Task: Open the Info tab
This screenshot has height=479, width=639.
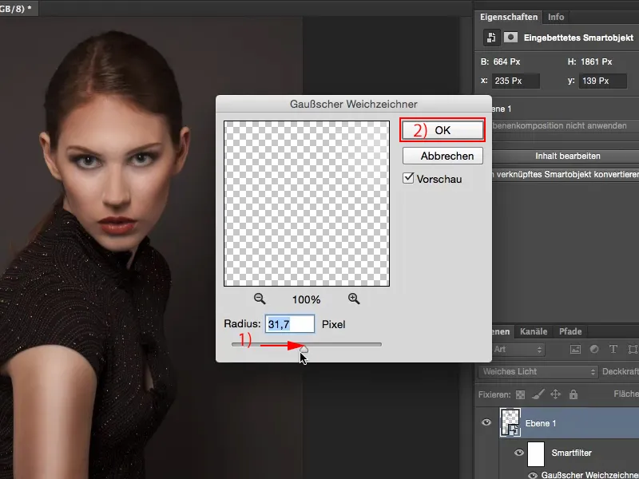Action: 556,17
